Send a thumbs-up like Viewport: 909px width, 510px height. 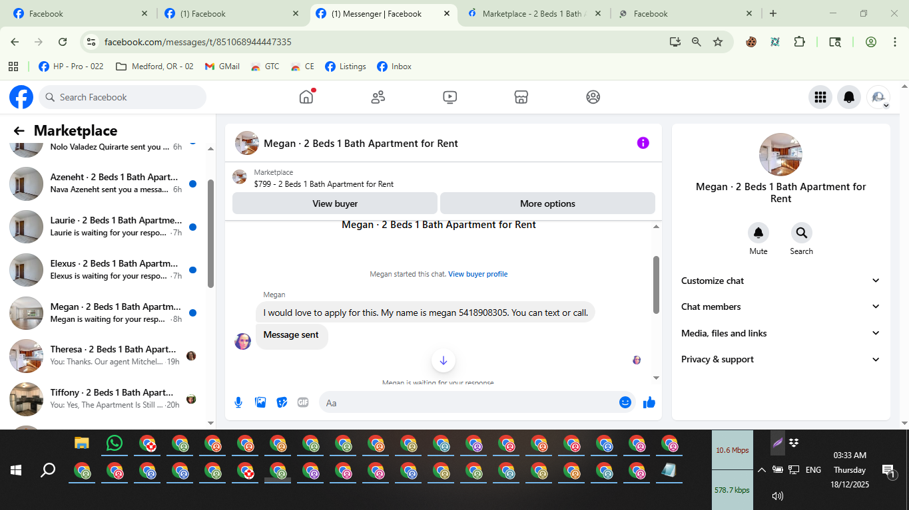[649, 402]
